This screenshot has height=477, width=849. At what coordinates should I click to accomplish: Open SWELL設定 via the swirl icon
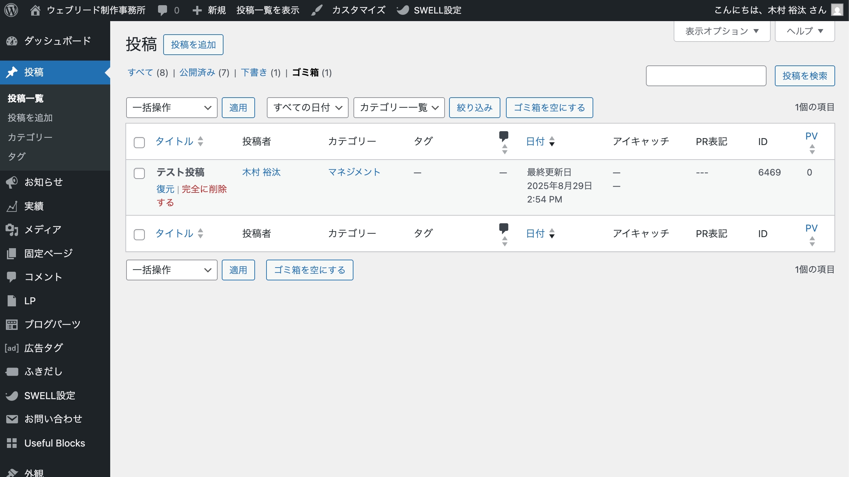pos(403,10)
